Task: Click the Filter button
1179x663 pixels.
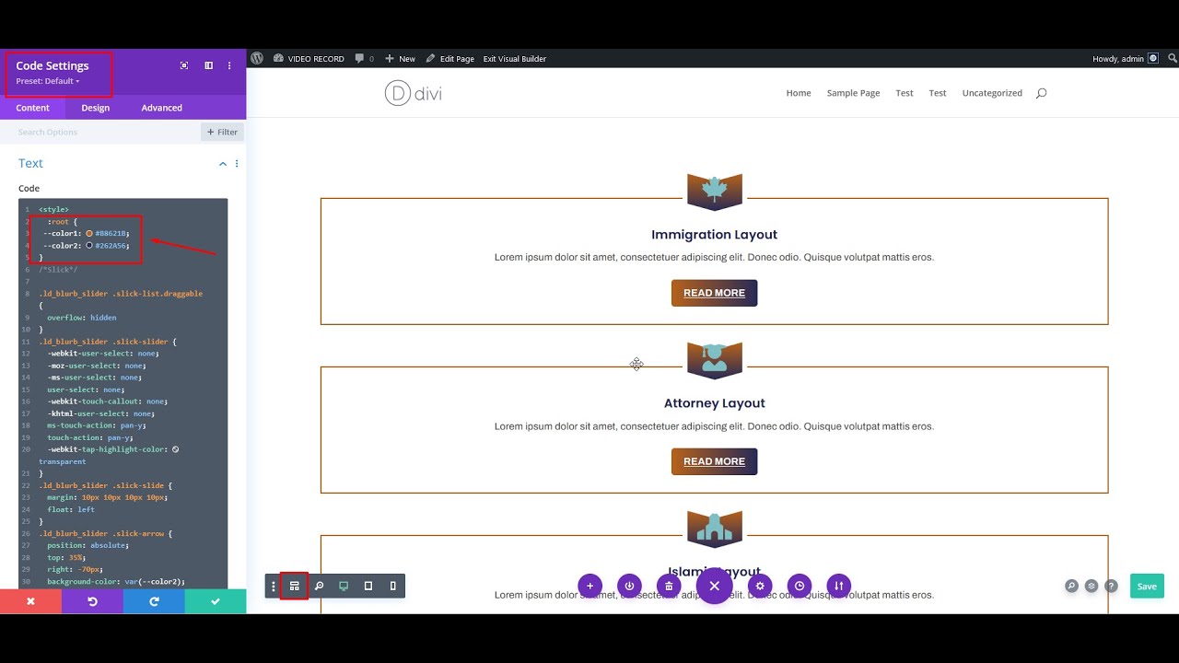Action: coord(222,132)
